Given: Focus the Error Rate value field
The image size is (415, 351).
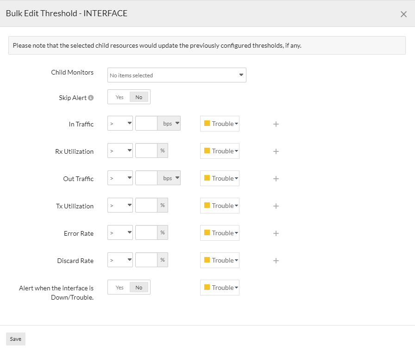Looking at the screenshot, I should coord(146,232).
